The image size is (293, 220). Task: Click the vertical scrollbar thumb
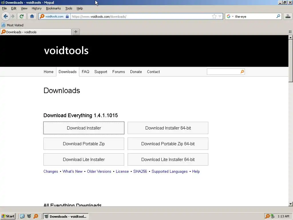point(291,61)
